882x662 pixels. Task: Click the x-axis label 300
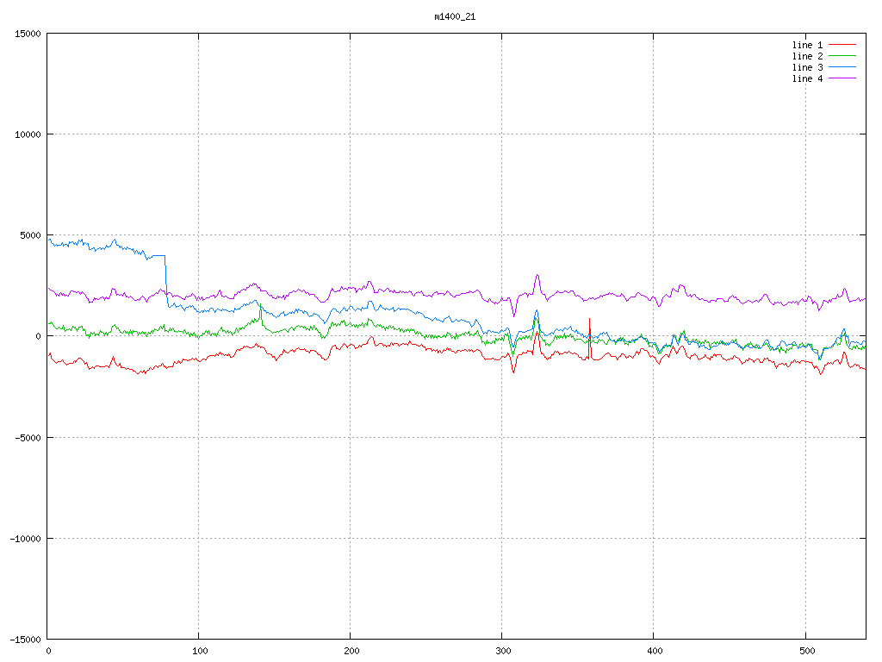(x=503, y=652)
